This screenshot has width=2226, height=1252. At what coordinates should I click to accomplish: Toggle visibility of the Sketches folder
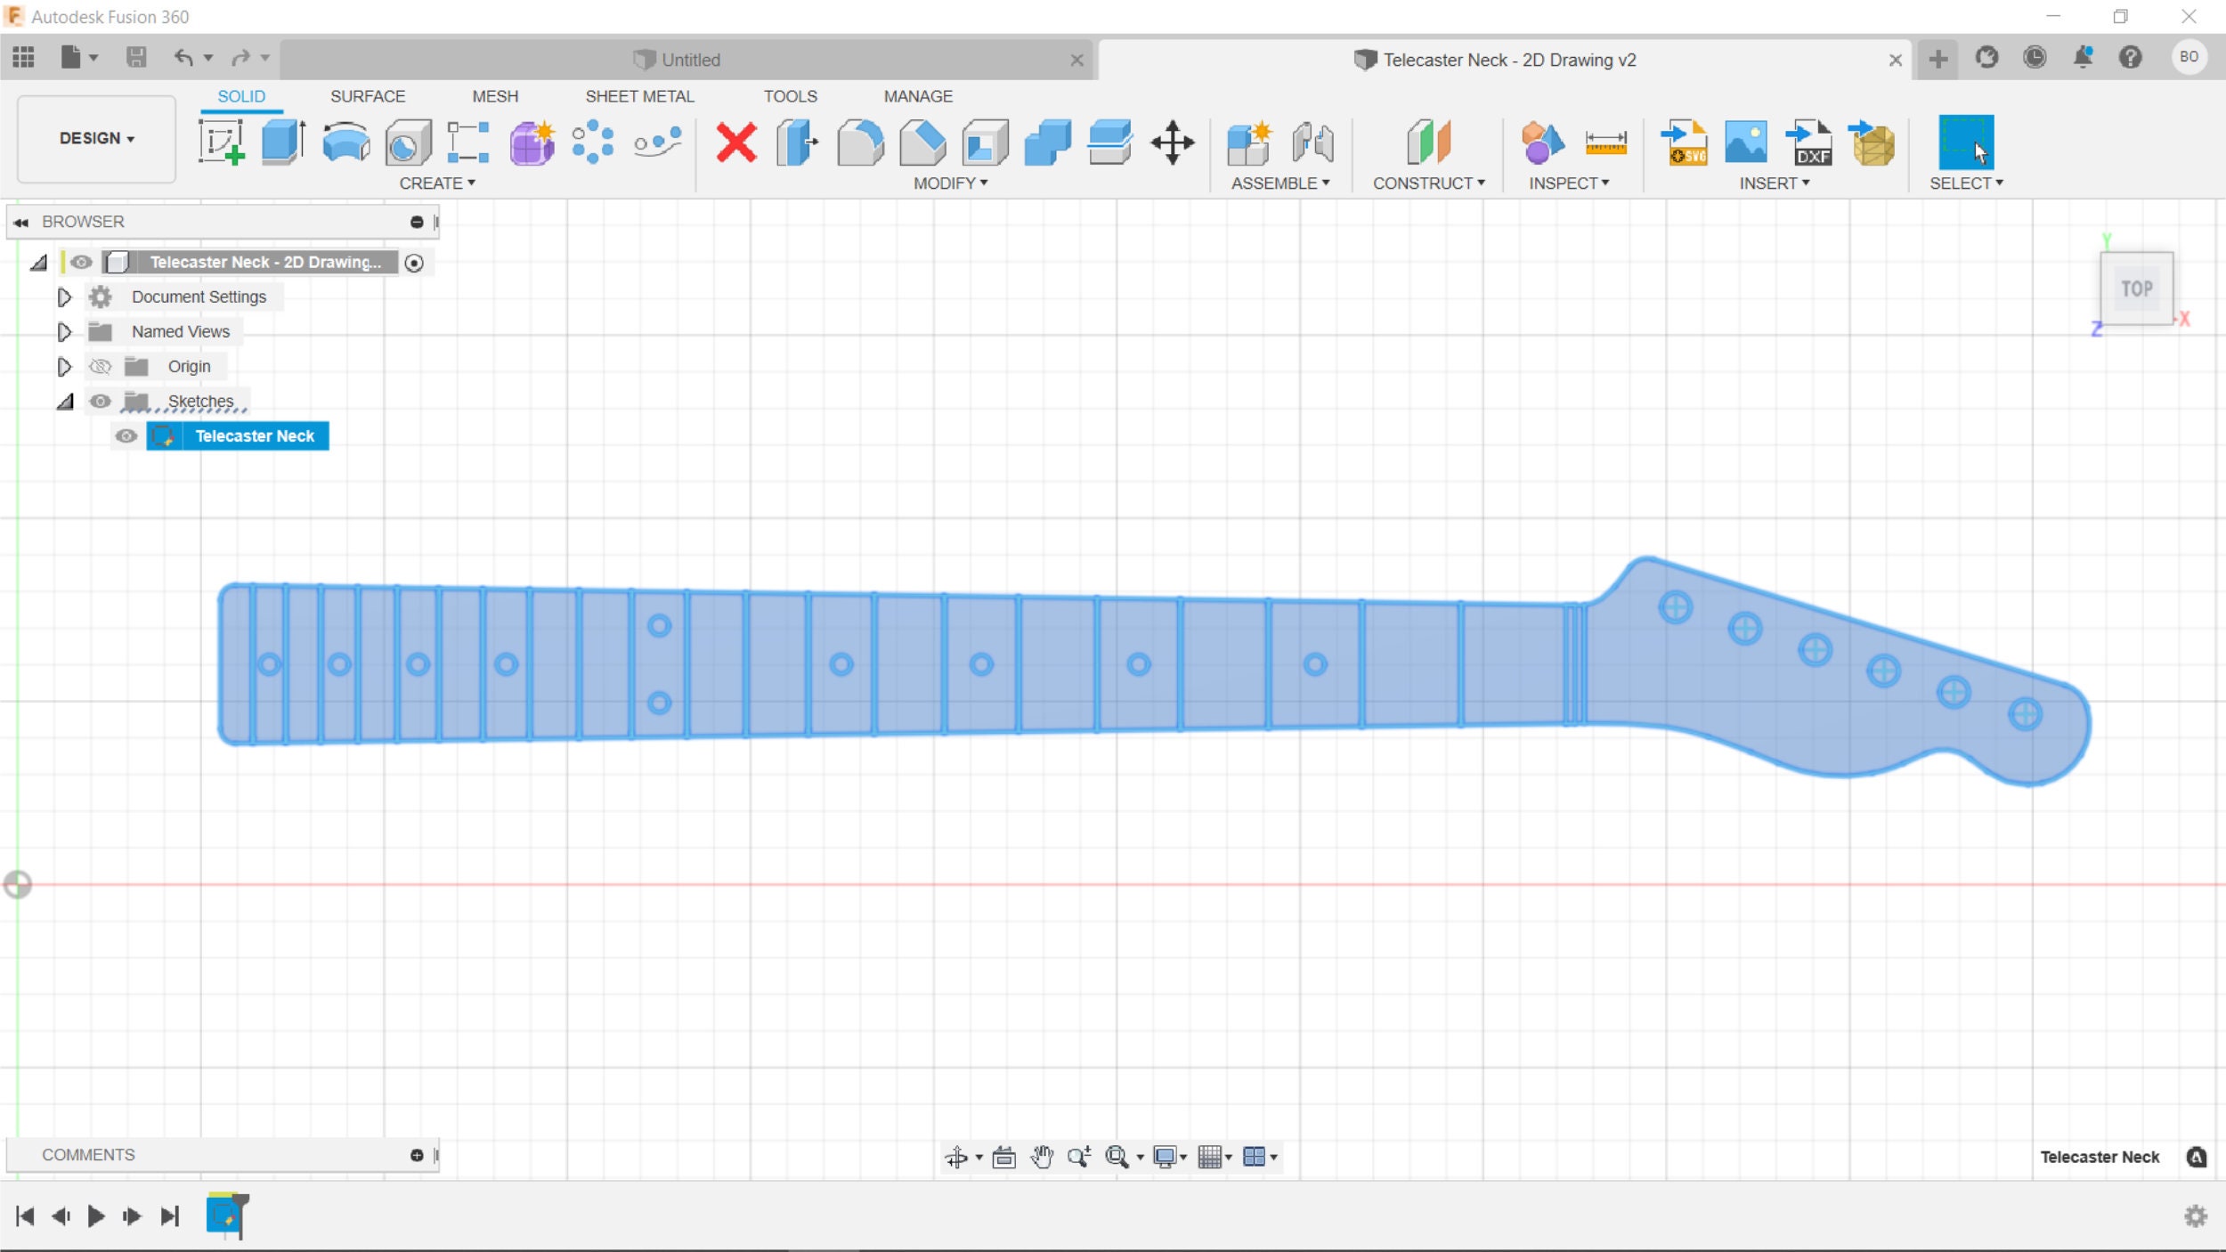pos(101,401)
